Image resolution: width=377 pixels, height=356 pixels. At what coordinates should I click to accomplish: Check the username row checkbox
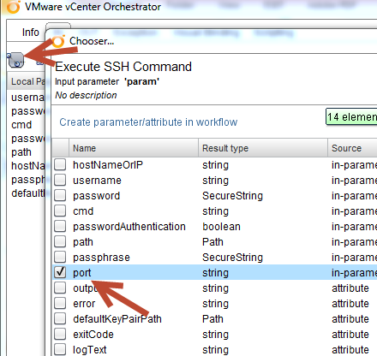pos(60,181)
